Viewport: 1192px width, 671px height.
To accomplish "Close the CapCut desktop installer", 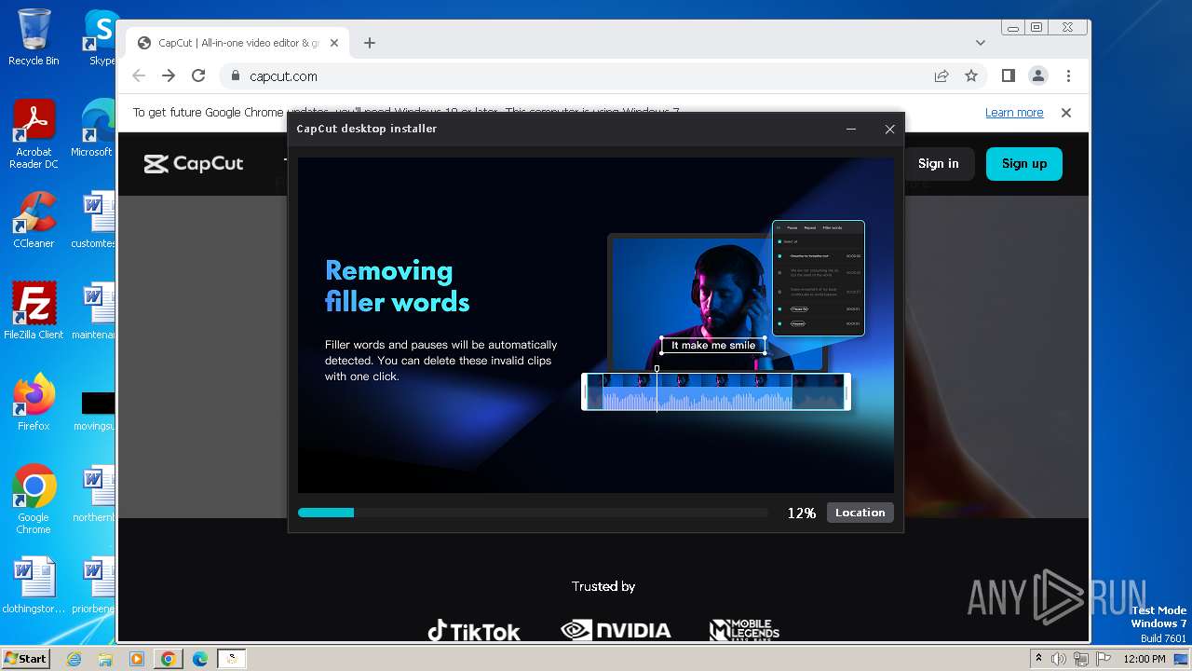I will point(889,130).
